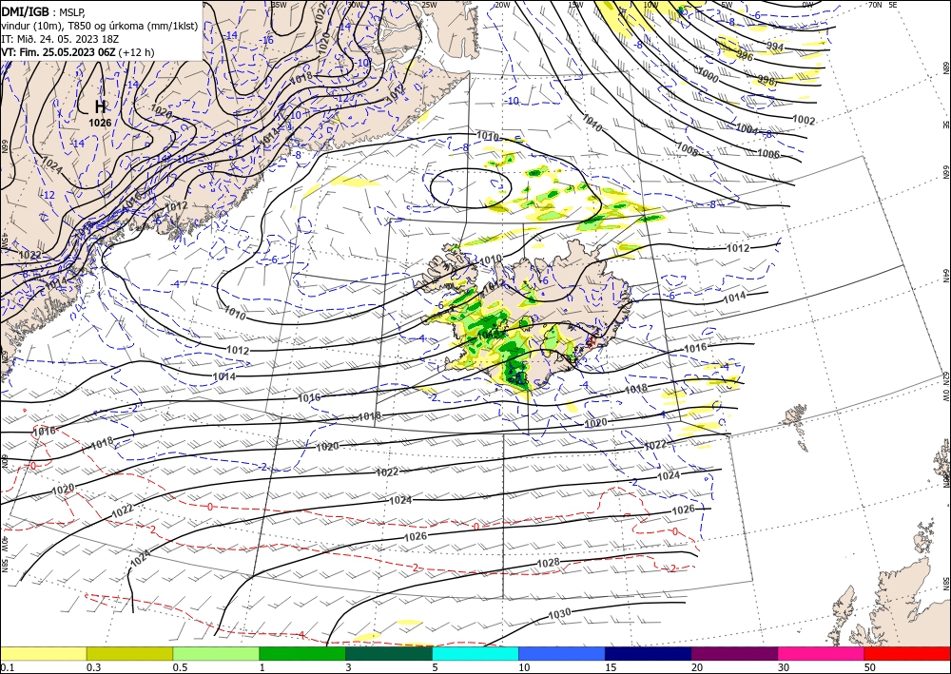The height and width of the screenshot is (674, 951).
Task: Click the '1004' isobar label
Action: coord(747,128)
